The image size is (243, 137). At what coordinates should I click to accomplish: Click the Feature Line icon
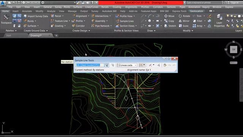click(52, 21)
